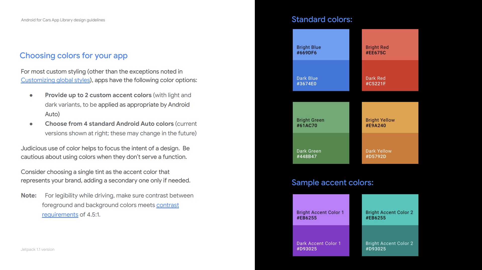Click the dark teal #D93025 swatch
482x270 pixels.
390,241
